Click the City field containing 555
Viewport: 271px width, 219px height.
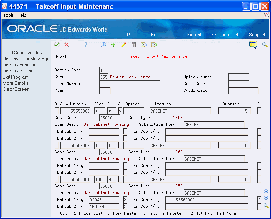(104, 77)
